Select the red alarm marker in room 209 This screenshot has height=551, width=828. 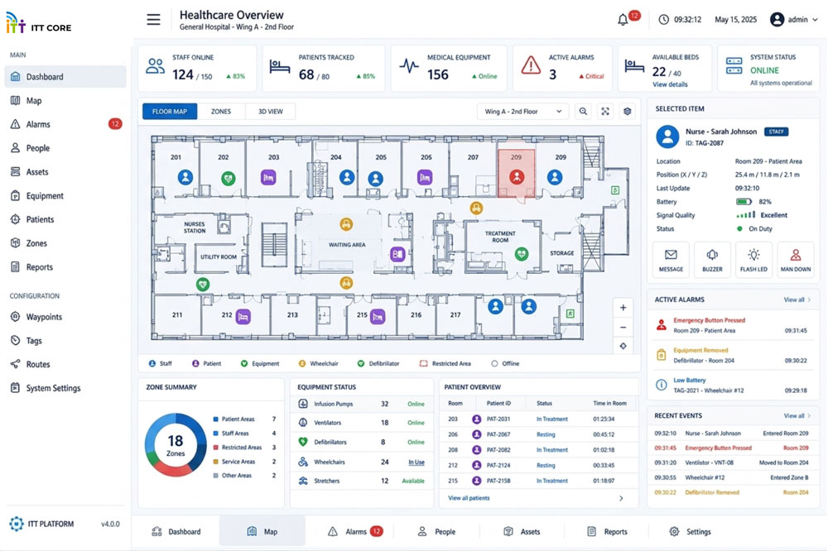tap(517, 177)
